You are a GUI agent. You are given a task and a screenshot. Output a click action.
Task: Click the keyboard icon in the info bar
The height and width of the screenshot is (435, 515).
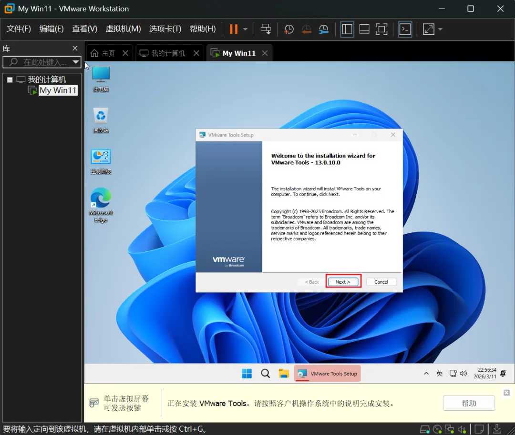(x=94, y=403)
